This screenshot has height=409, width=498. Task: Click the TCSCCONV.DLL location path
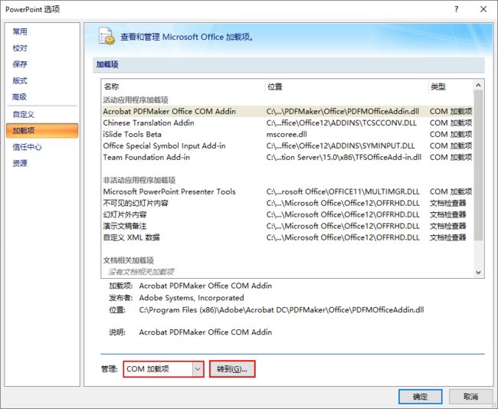342,123
